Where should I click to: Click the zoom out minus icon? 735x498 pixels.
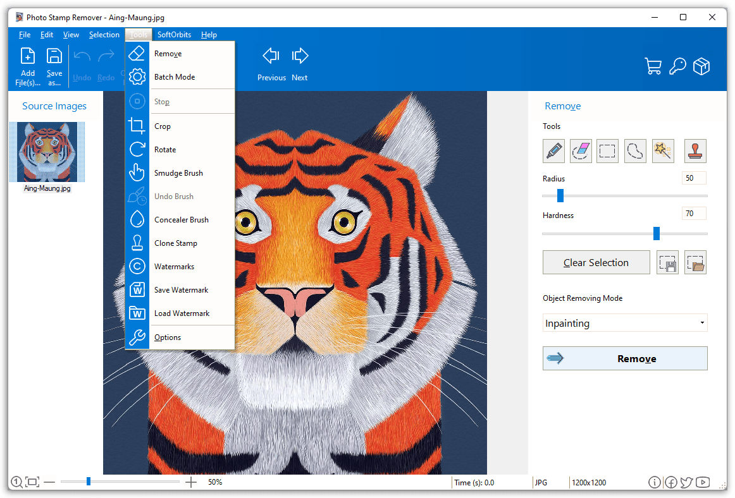click(50, 482)
